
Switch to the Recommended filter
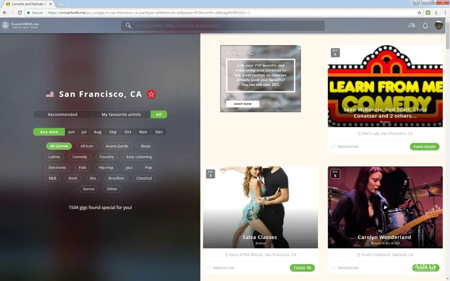[x=62, y=114]
